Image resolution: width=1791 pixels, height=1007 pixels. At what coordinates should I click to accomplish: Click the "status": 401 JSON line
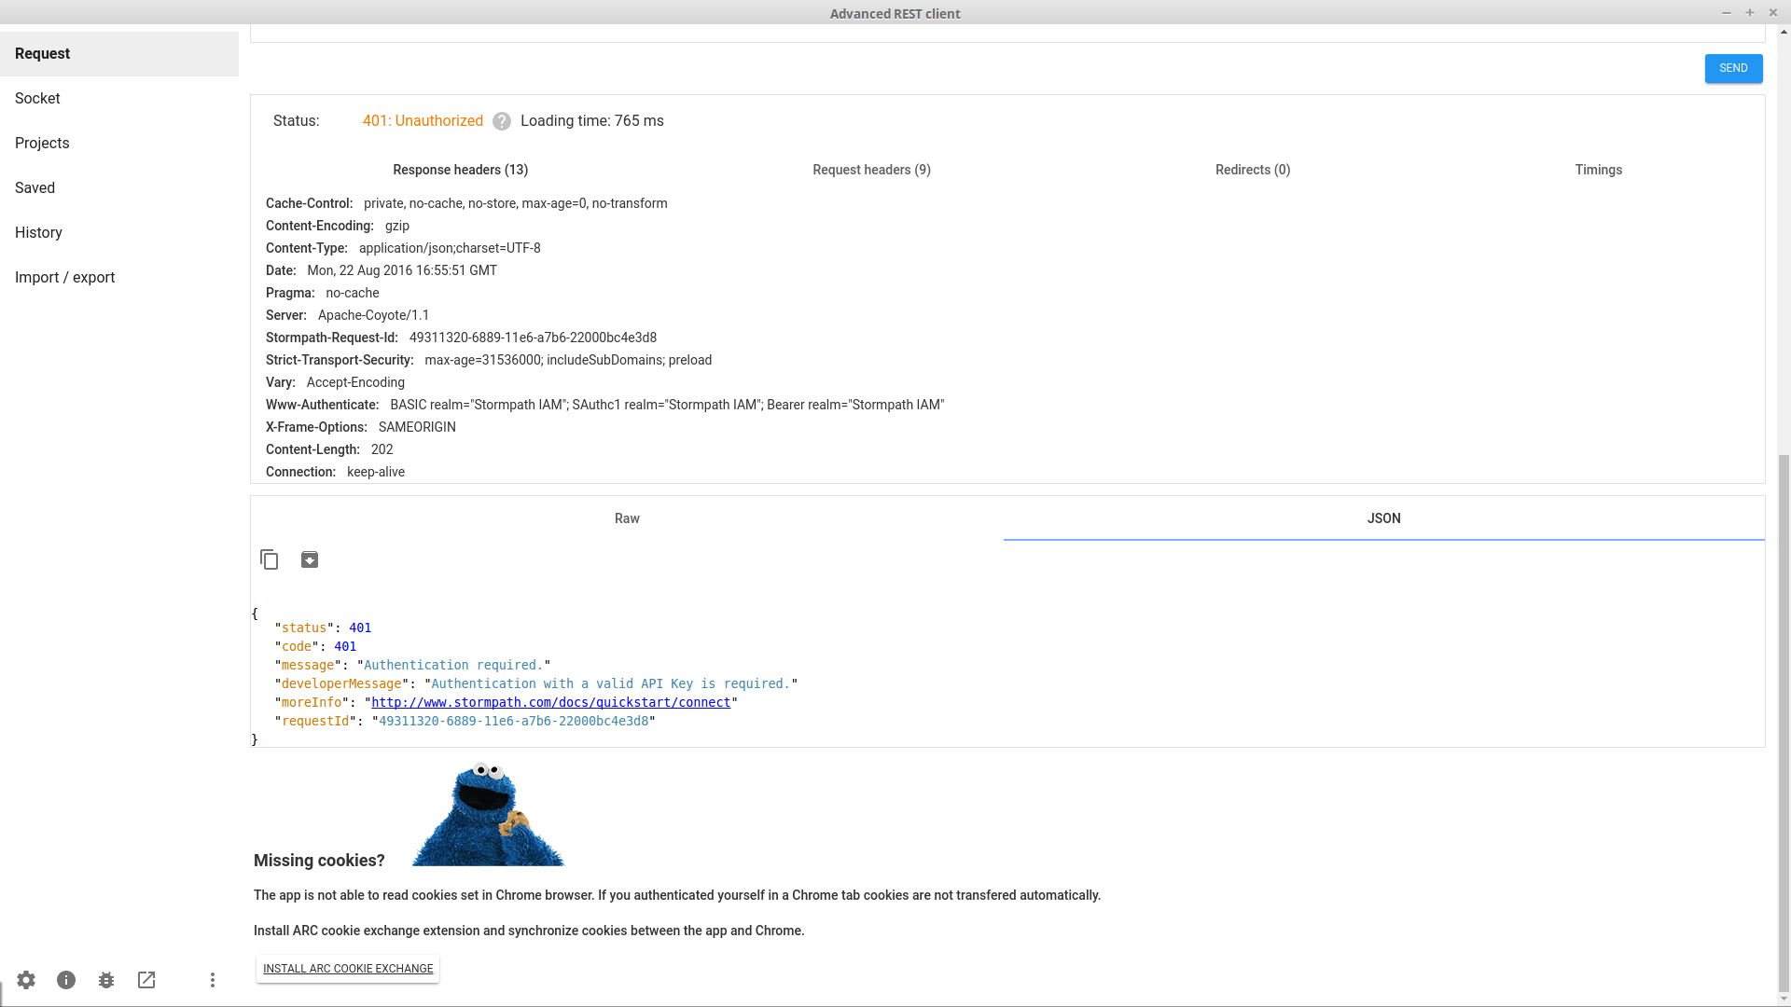tap(323, 628)
